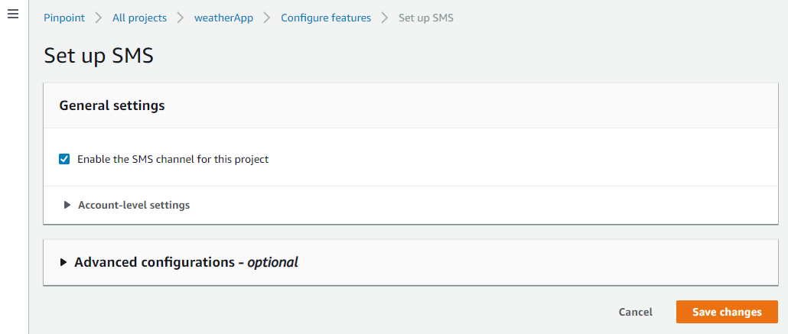Image resolution: width=788 pixels, height=334 pixels.
Task: Click the 'Set up SMS' page title
Action: click(99, 56)
